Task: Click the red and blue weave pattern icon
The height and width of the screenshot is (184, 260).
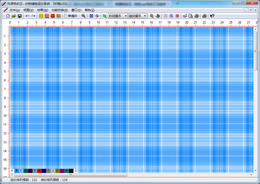Action: (x=177, y=16)
